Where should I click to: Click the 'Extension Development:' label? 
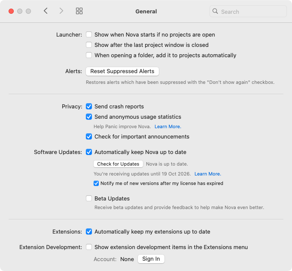(51, 247)
